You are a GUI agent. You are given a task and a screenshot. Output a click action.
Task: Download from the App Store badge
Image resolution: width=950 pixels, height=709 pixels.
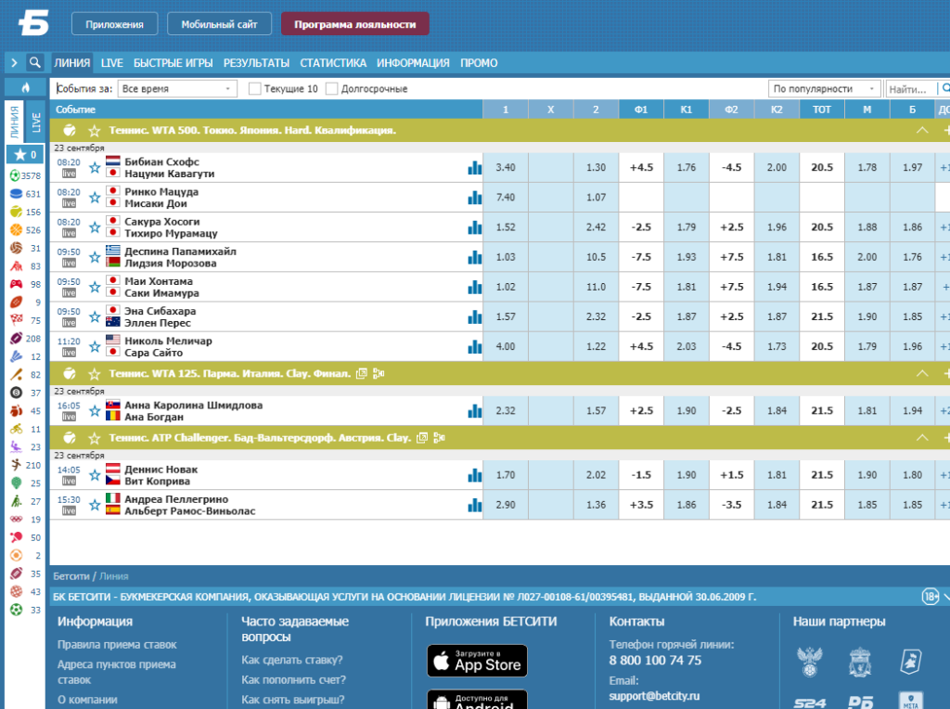click(478, 661)
